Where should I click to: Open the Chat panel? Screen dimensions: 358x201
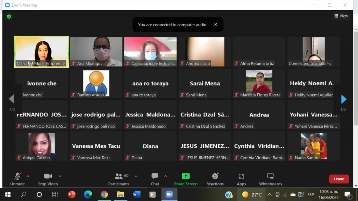click(x=155, y=179)
